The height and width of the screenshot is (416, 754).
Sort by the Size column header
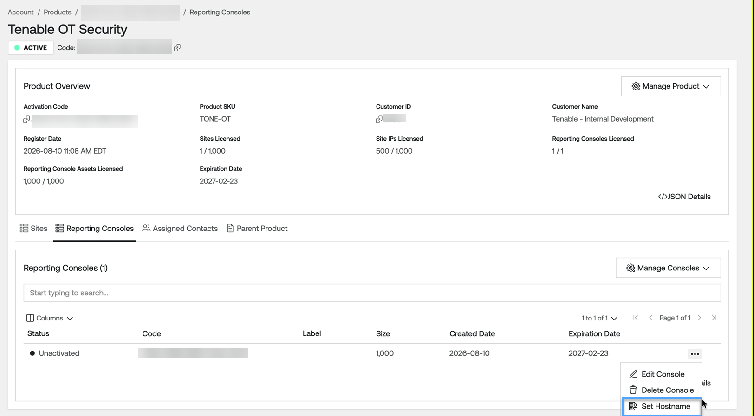point(383,333)
